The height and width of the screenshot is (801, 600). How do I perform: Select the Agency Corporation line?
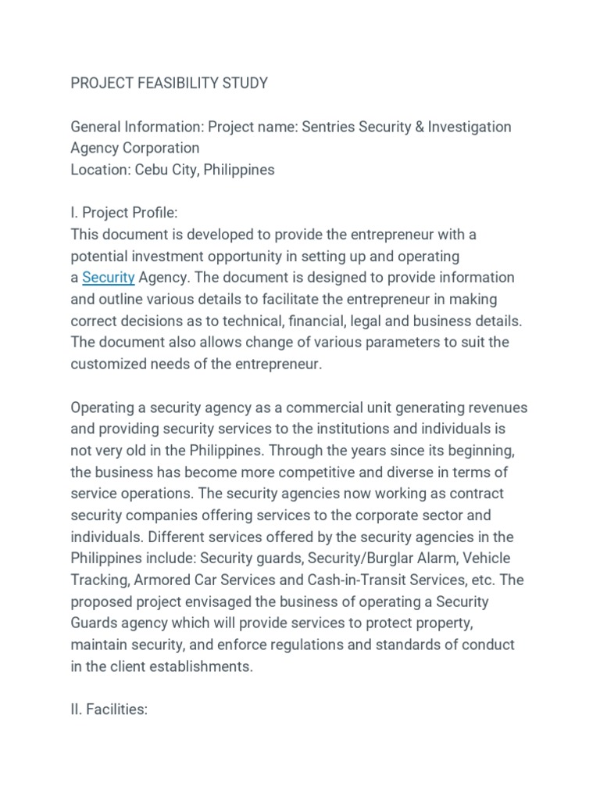(135, 148)
